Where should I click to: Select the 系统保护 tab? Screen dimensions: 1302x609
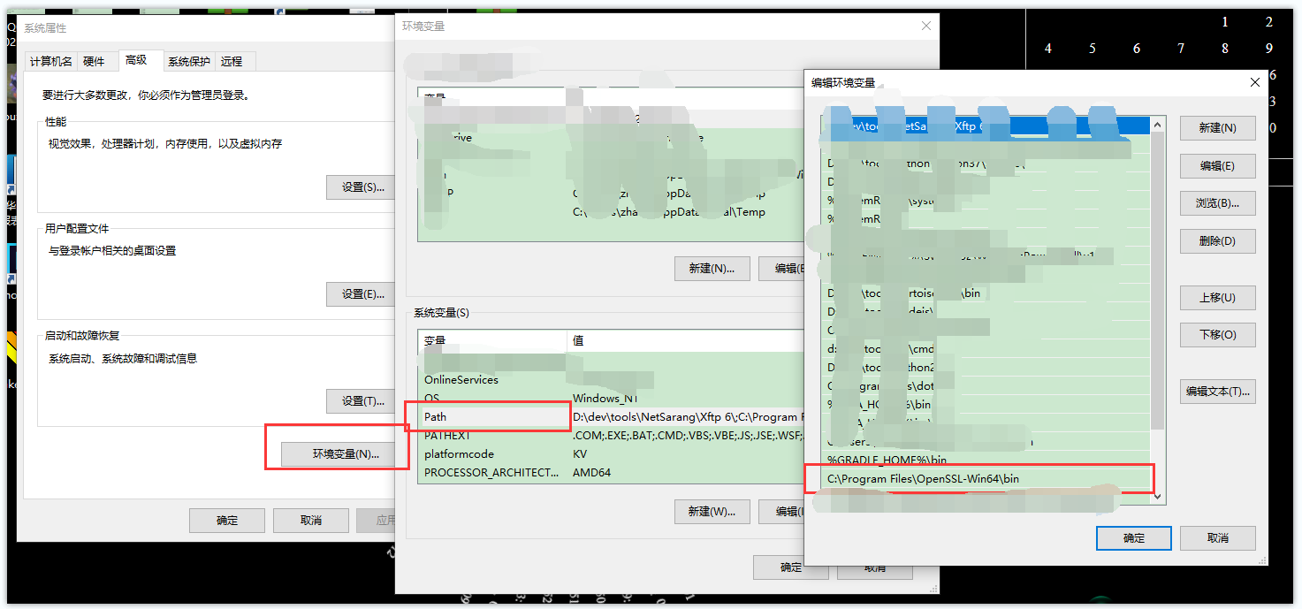pos(189,61)
